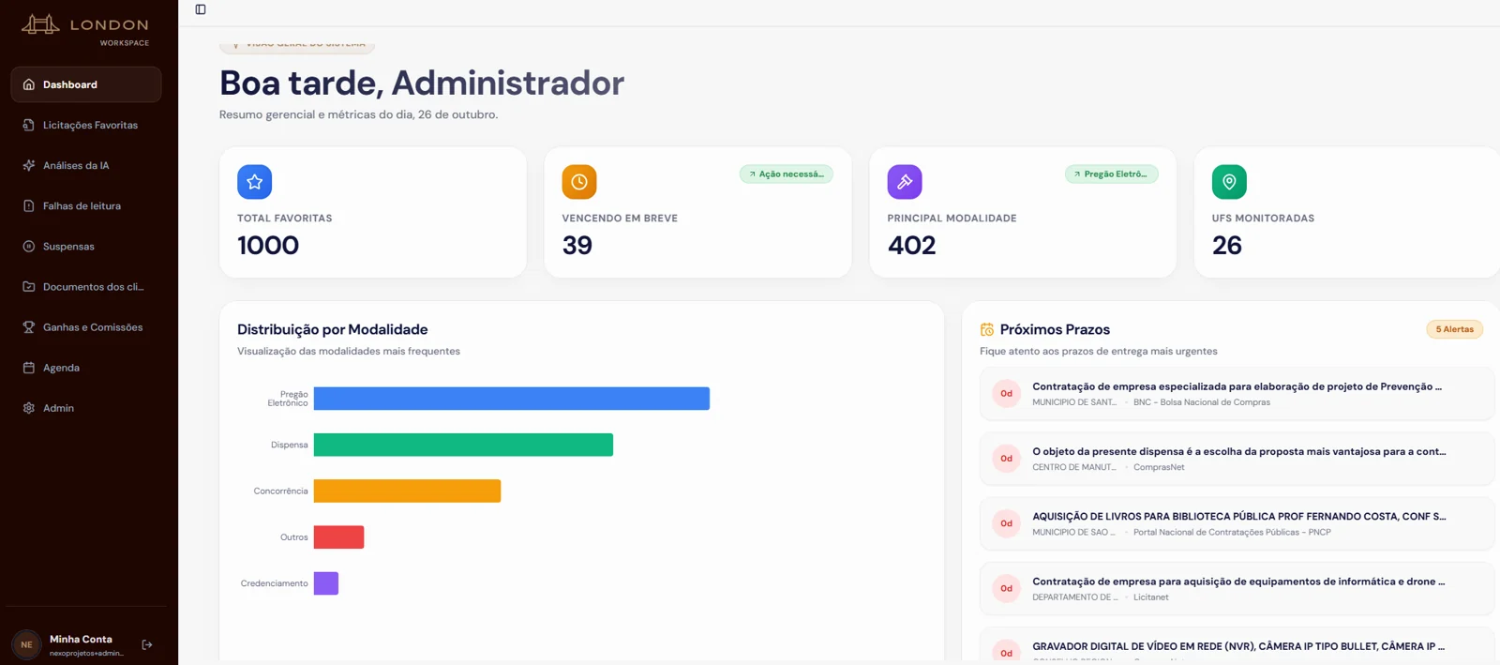
Task: Click the London Workspace bridge logo
Action: pos(40,24)
